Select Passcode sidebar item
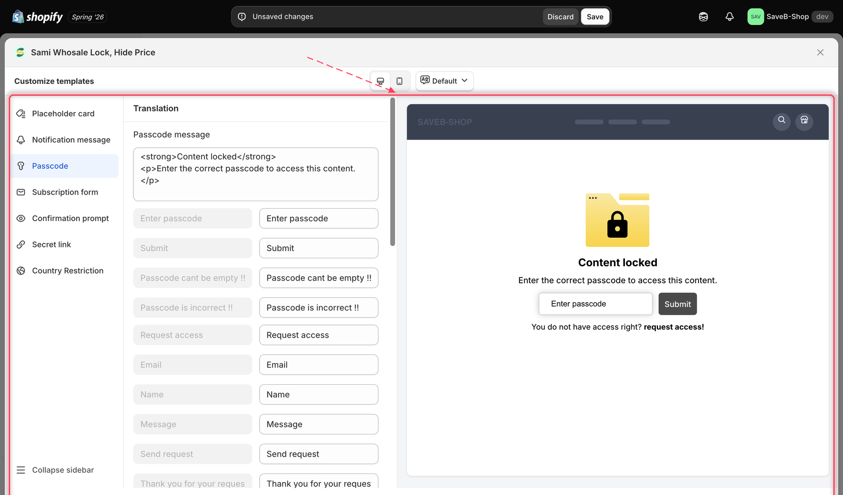This screenshot has width=843, height=495. [x=65, y=166]
